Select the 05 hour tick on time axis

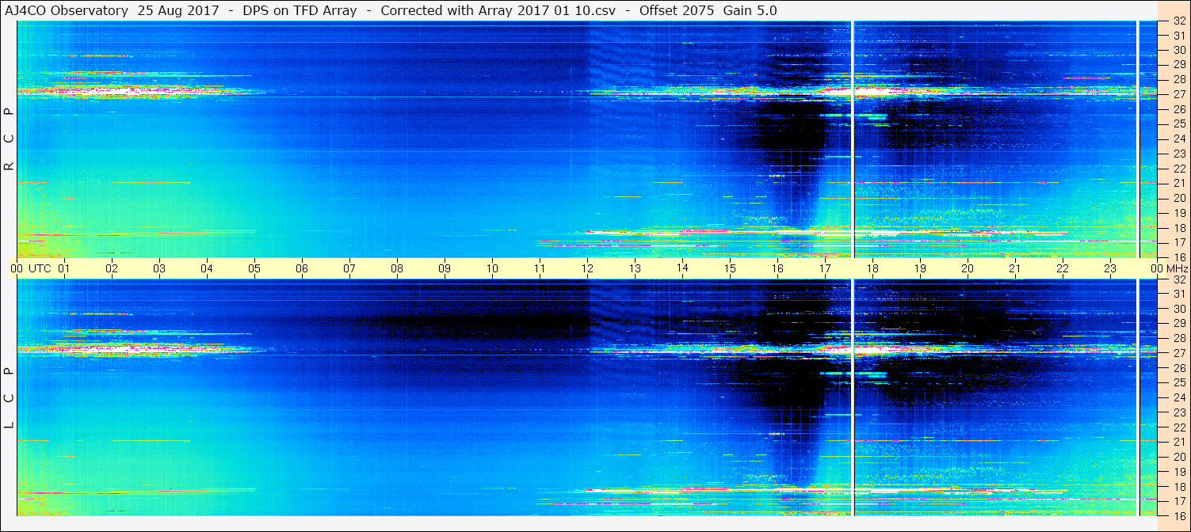pyautogui.click(x=254, y=268)
